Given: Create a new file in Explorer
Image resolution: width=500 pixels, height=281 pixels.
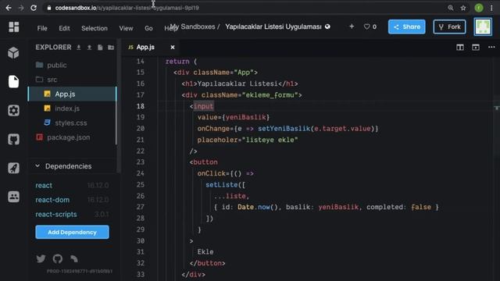Looking at the screenshot, I should pos(100,48).
